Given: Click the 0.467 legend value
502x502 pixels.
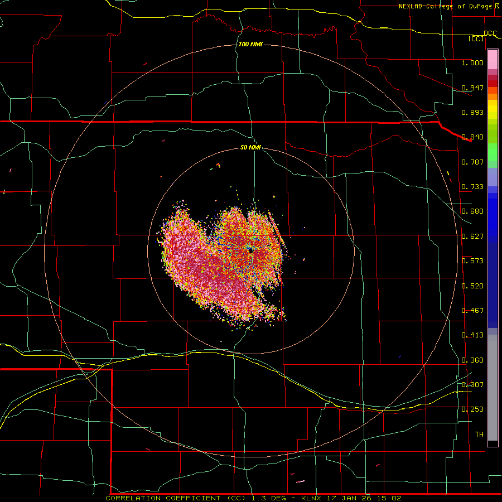Looking at the screenshot, I should [x=472, y=310].
